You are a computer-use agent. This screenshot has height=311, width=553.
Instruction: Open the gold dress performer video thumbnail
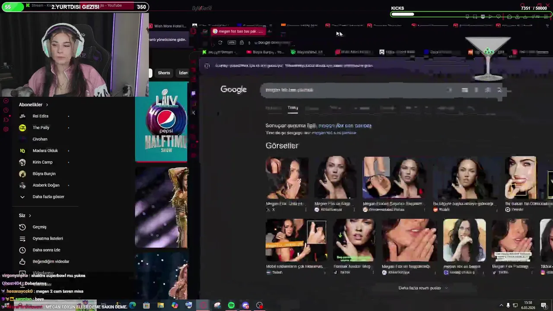pos(161,207)
